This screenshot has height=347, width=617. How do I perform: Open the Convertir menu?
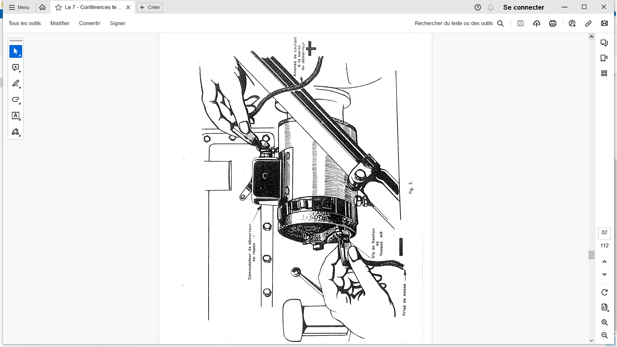click(90, 23)
